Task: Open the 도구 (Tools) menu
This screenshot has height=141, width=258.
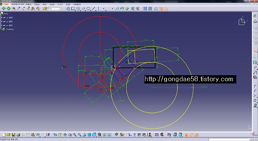Action: click(x=60, y=4)
